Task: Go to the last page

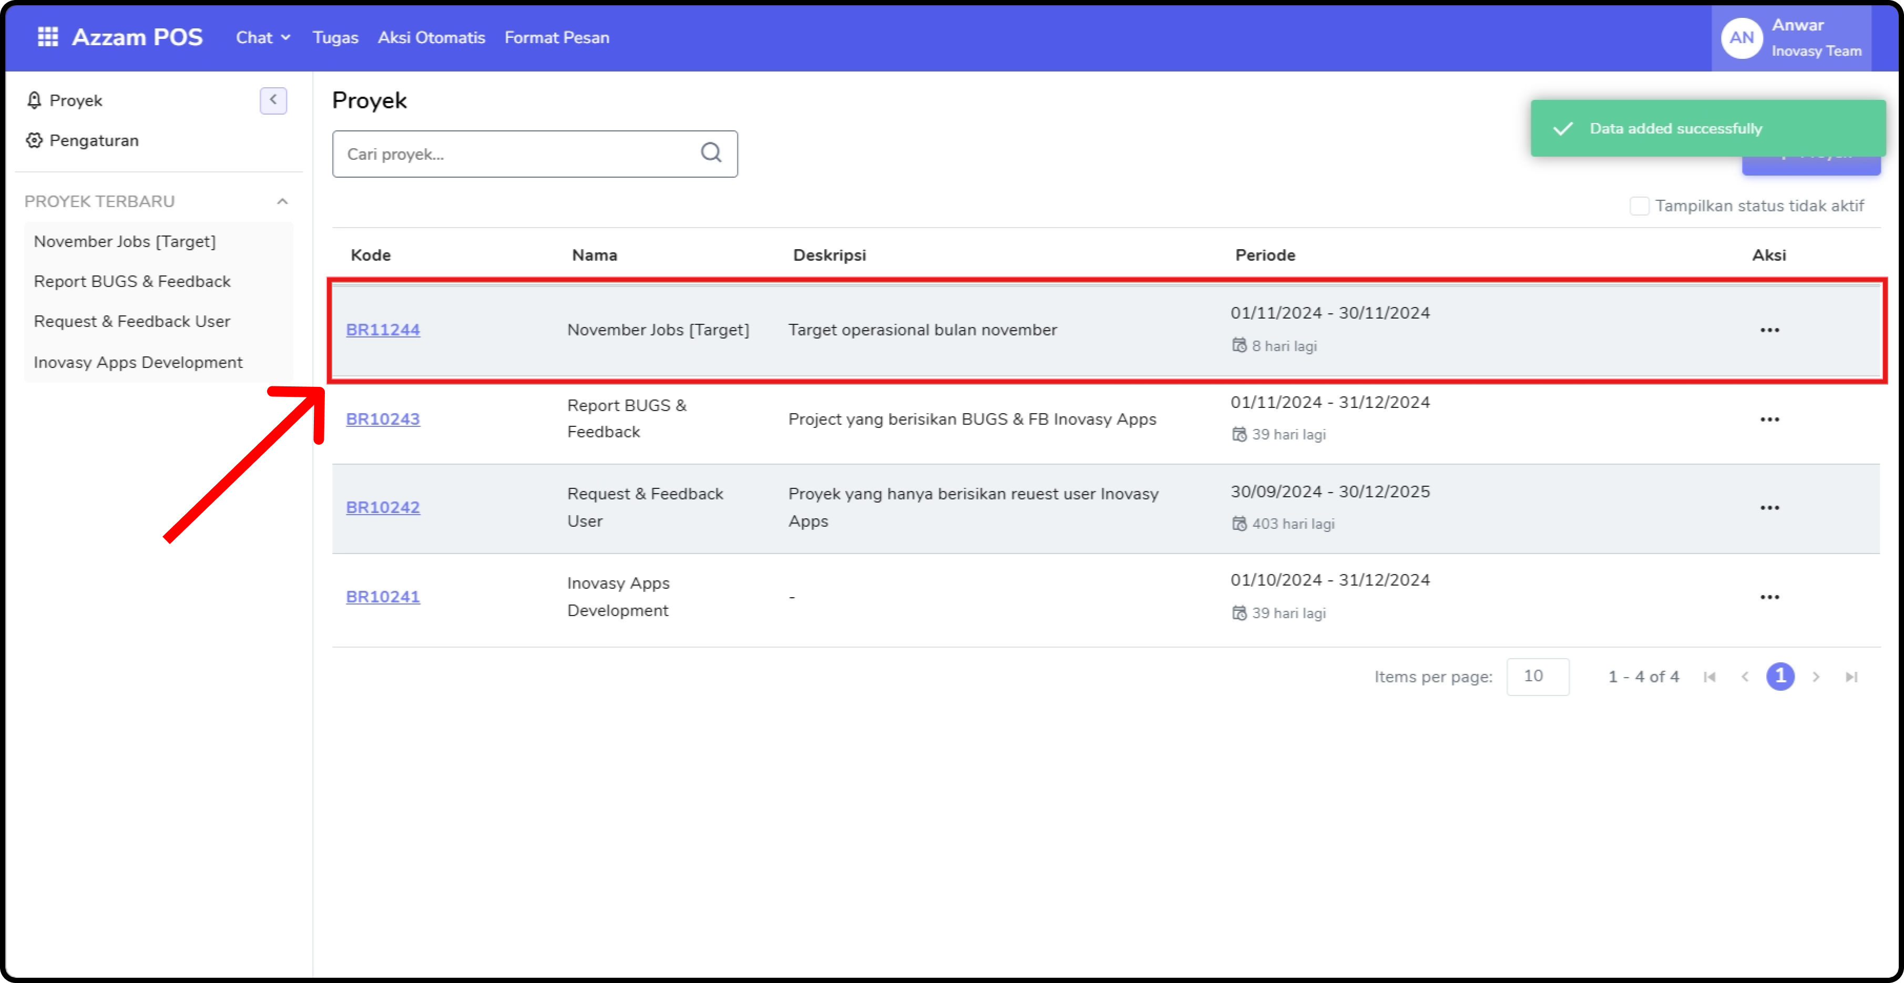Action: coord(1851,677)
